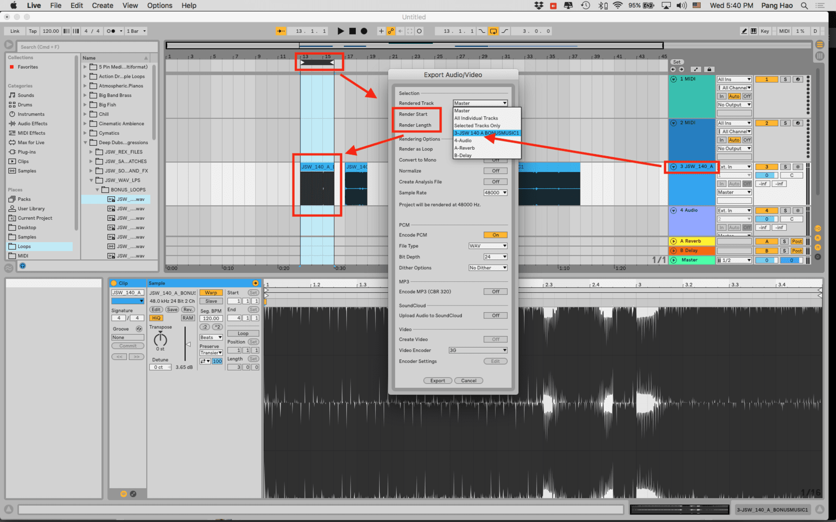Toggle Upload Audio to SoundCloud
Screen dimensions: 836x522
coord(495,316)
